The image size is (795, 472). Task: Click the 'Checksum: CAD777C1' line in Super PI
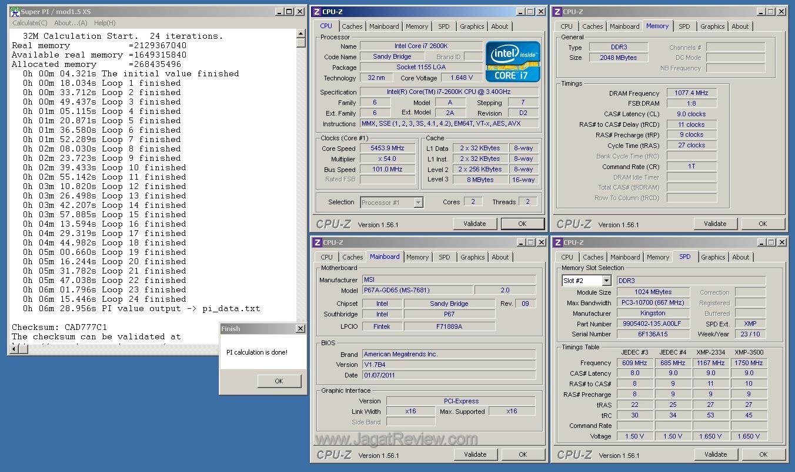59,327
